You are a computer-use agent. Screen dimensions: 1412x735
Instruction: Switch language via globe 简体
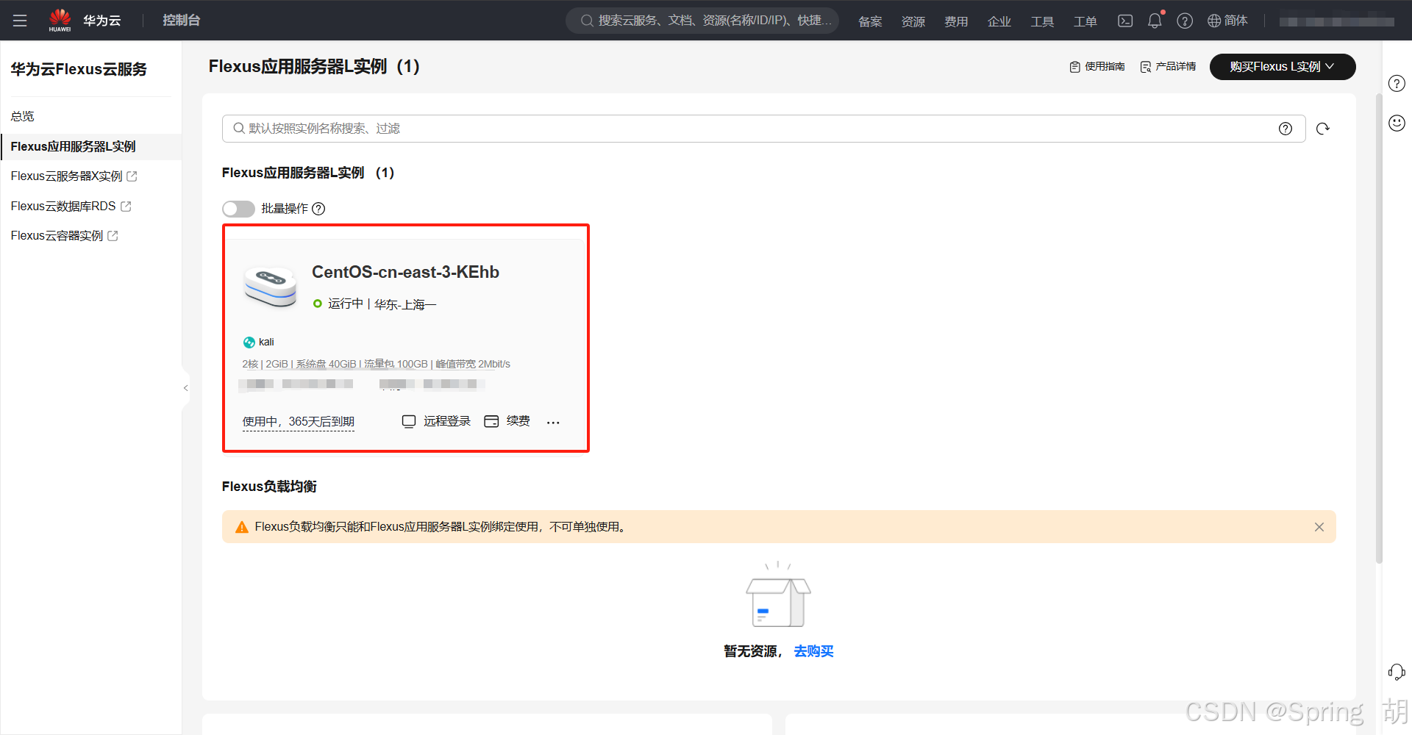point(1227,21)
